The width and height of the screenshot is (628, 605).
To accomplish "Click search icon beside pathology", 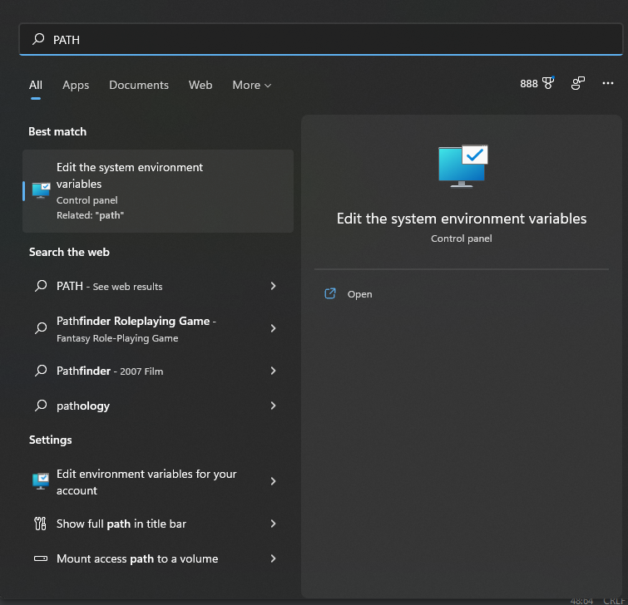I will (x=41, y=406).
